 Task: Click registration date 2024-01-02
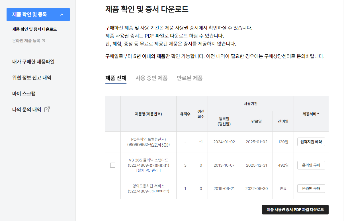pyautogui.click(x=224, y=142)
